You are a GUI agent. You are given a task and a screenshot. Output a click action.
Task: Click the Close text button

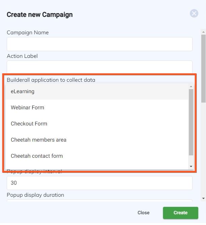(143, 213)
